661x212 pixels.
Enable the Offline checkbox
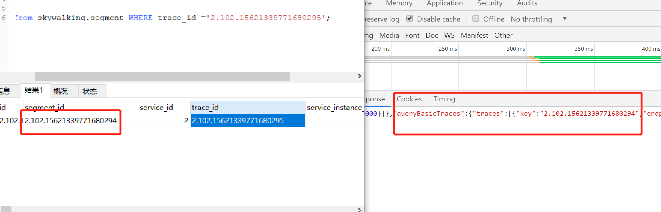tap(476, 19)
